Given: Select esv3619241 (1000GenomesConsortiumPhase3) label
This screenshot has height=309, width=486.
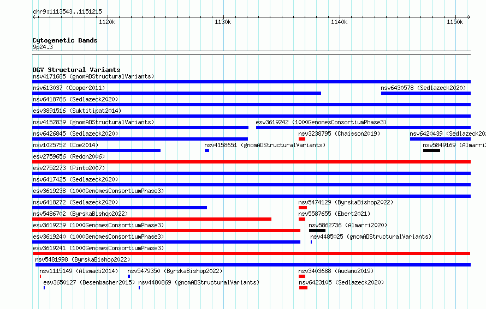Looking at the screenshot, I should coord(98,248).
